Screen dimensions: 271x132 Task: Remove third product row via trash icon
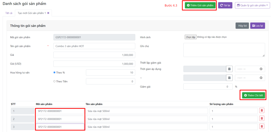262,126
